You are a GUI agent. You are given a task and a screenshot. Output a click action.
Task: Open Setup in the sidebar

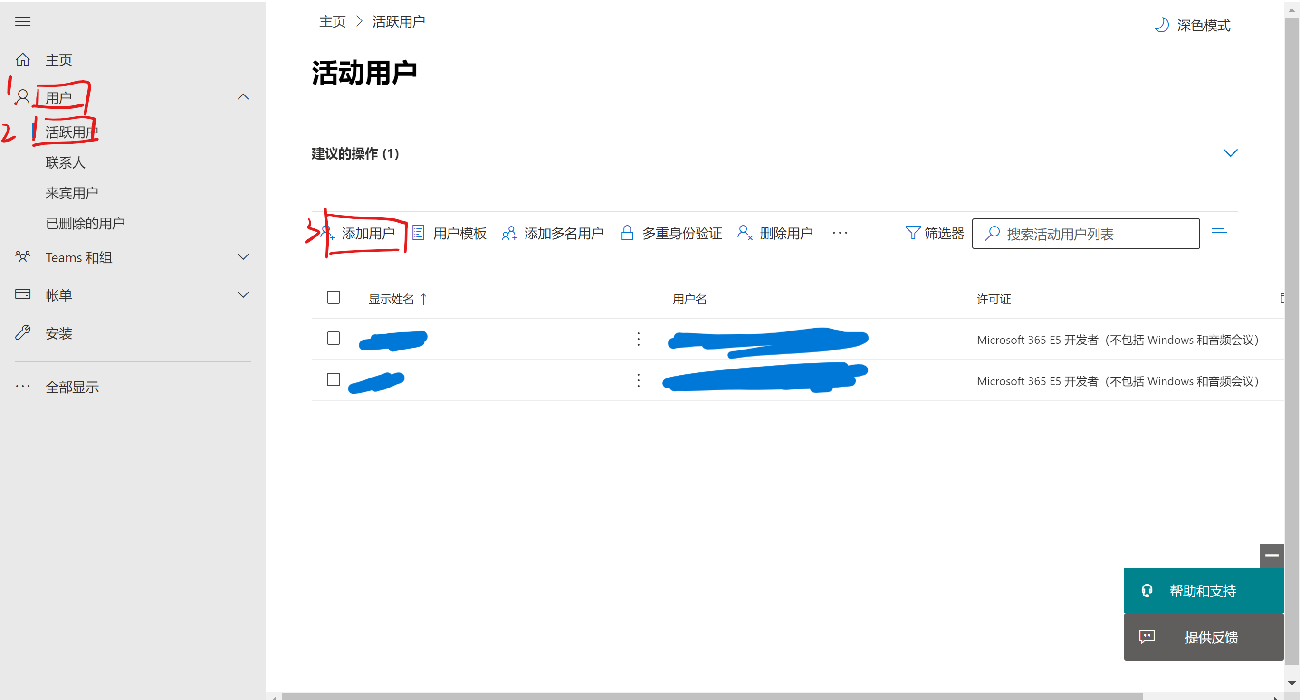click(58, 333)
